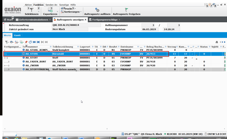Click info icon for AA_STUHL_KOMPL
The width and height of the screenshot is (227, 139).
(24, 50)
